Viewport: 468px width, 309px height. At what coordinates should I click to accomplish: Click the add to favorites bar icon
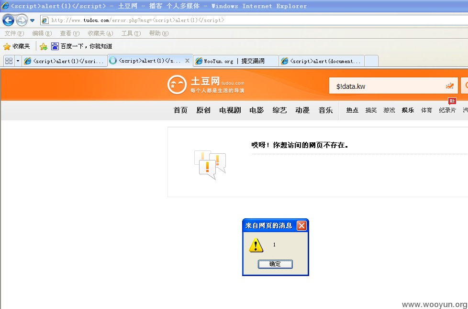[x=44, y=46]
